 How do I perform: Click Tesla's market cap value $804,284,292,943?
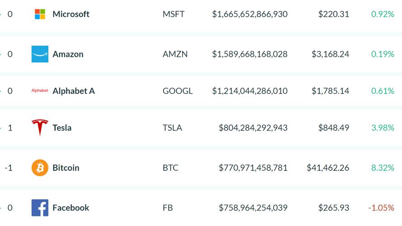tap(253, 128)
